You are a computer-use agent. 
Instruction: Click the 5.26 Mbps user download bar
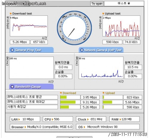pos(70,107)
